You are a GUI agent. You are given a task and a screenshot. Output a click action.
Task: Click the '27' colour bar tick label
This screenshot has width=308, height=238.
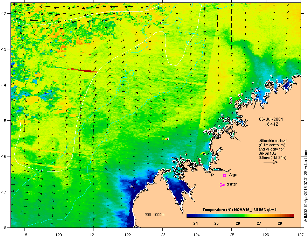pos(259,223)
